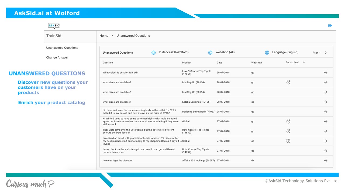Click globe icon beside Webshop (All)

pyautogui.click(x=210, y=53)
